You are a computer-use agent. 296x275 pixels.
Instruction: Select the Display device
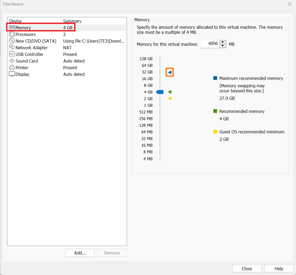[23, 74]
